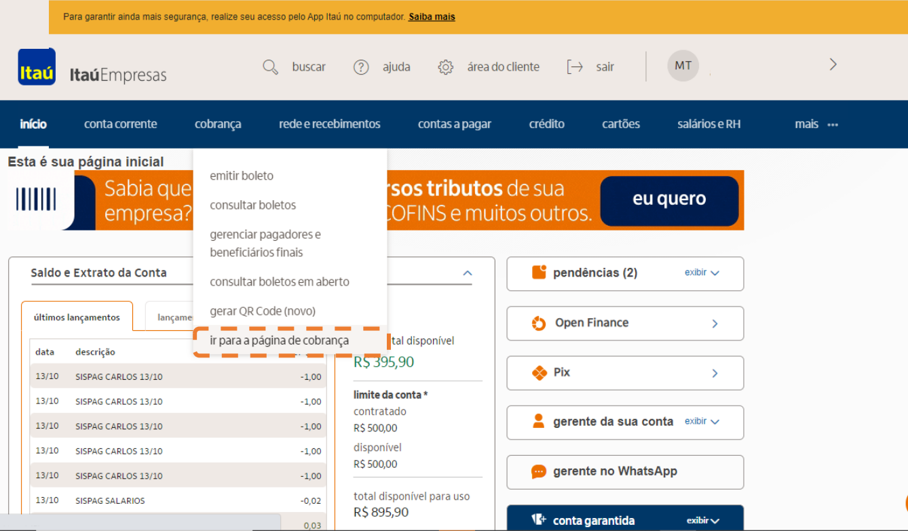Expand the profile chevron next to MT
This screenshot has width=908, height=531.
[x=833, y=64]
